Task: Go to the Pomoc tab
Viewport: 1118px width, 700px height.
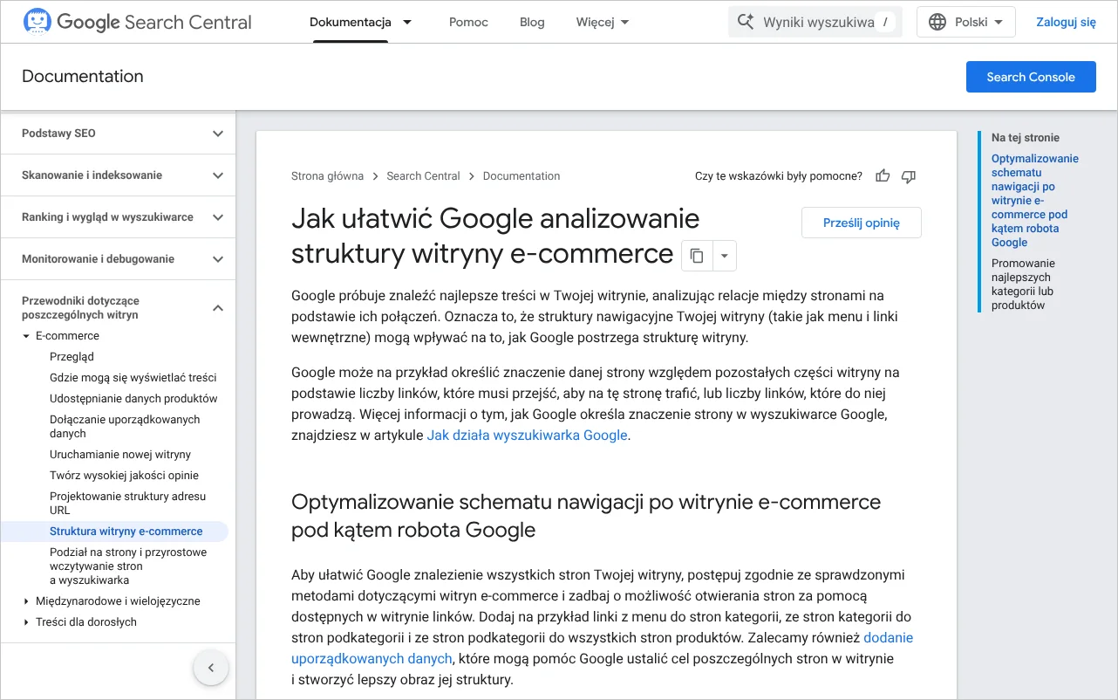Action: (468, 22)
